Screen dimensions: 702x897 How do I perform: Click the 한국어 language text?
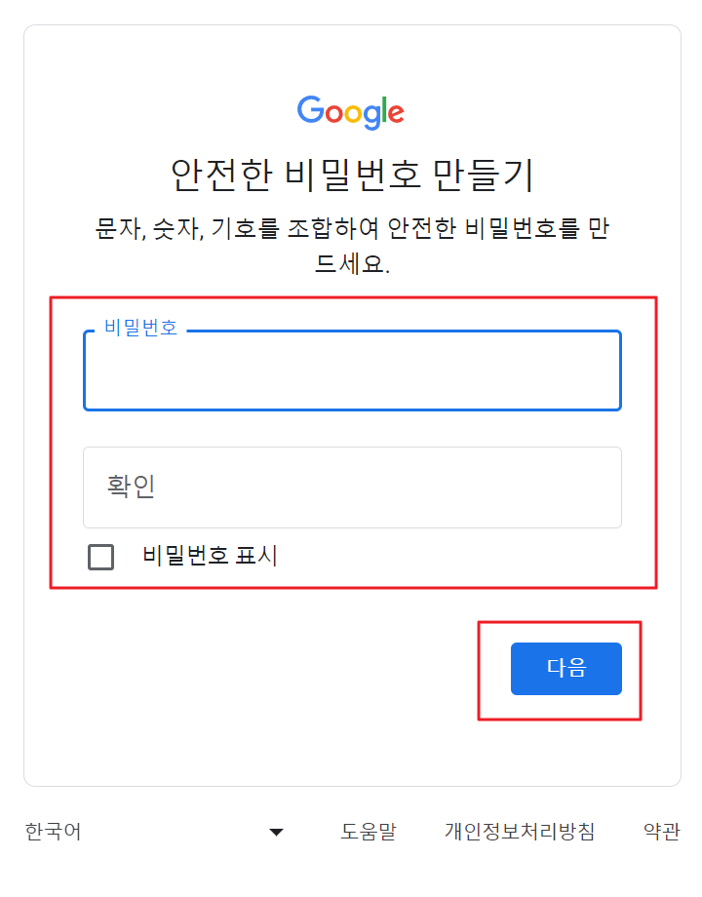point(51,831)
